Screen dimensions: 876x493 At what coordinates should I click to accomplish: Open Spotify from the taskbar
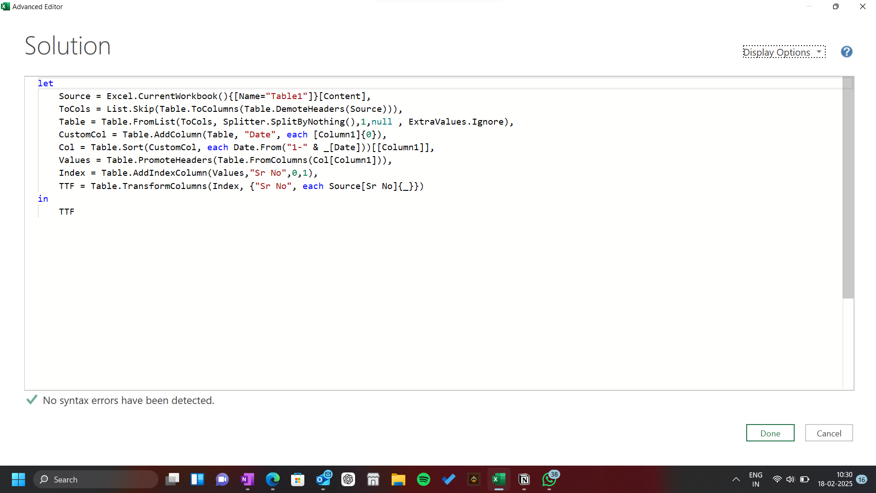click(424, 479)
